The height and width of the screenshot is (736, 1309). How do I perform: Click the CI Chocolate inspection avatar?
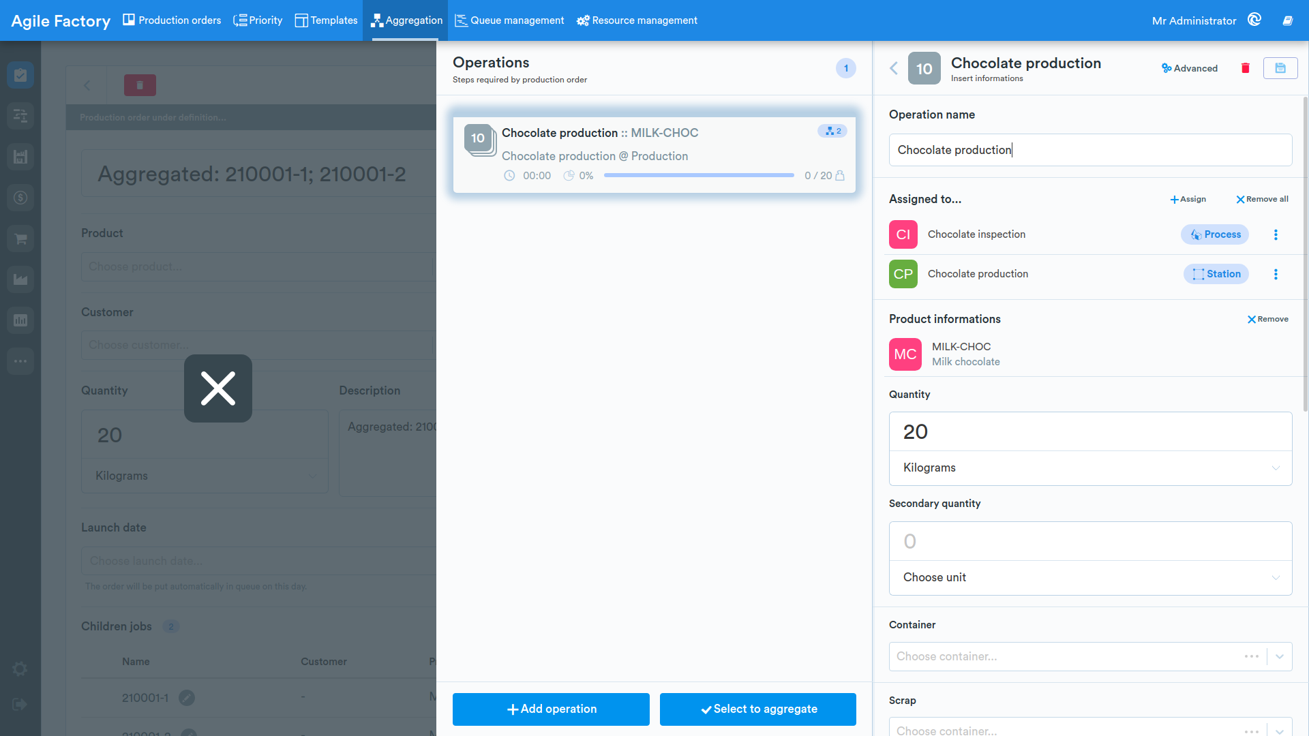point(903,234)
